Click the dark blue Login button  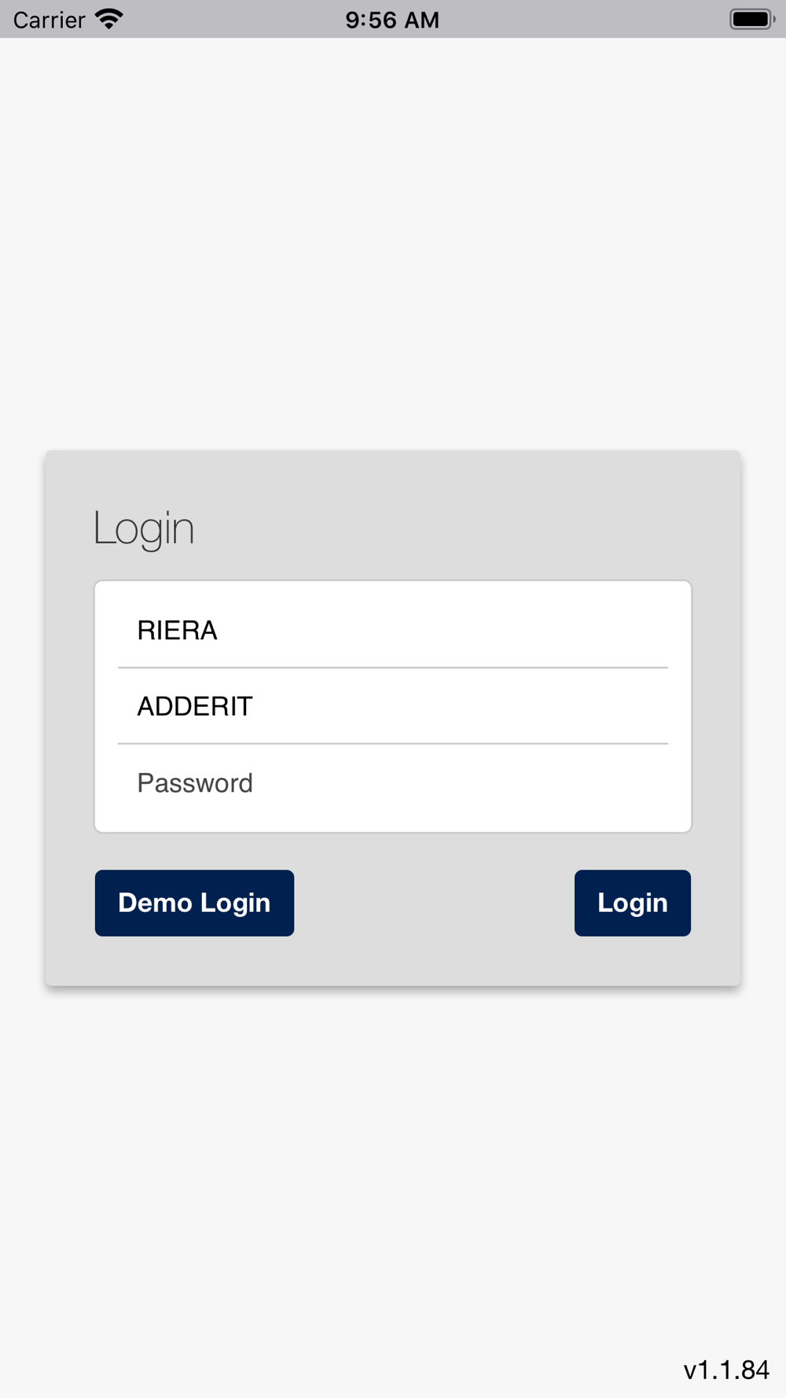632,903
